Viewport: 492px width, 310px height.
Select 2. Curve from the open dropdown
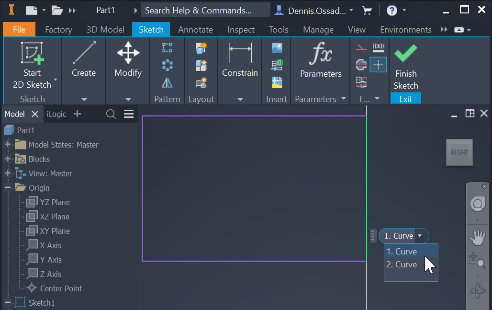click(402, 264)
